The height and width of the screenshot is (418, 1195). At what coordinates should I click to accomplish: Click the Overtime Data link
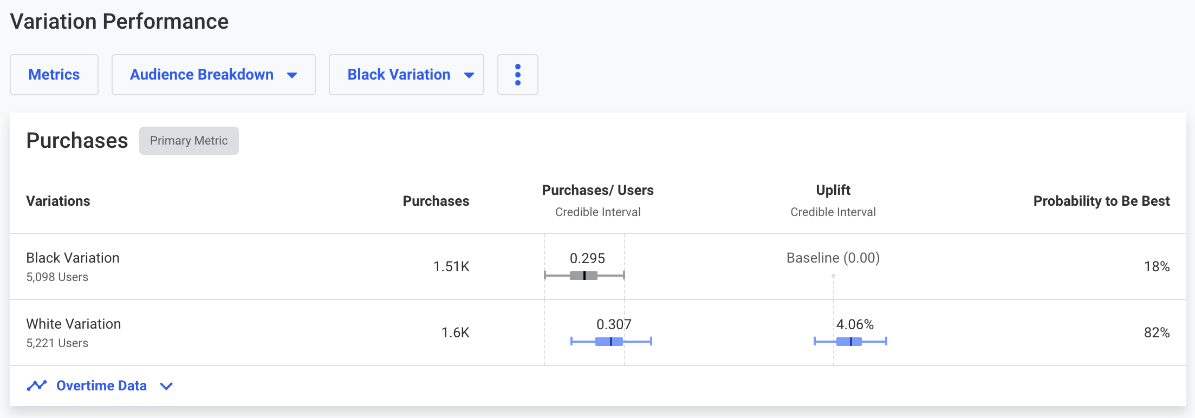point(101,386)
